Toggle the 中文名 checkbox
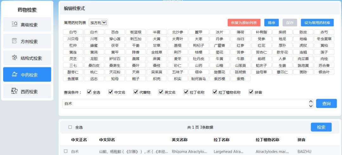The width and height of the screenshot is (342, 155). coord(111,92)
